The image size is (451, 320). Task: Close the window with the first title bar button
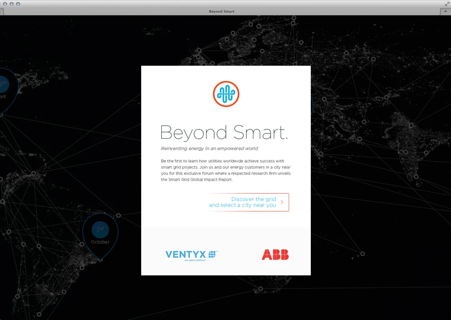(x=5, y=4)
